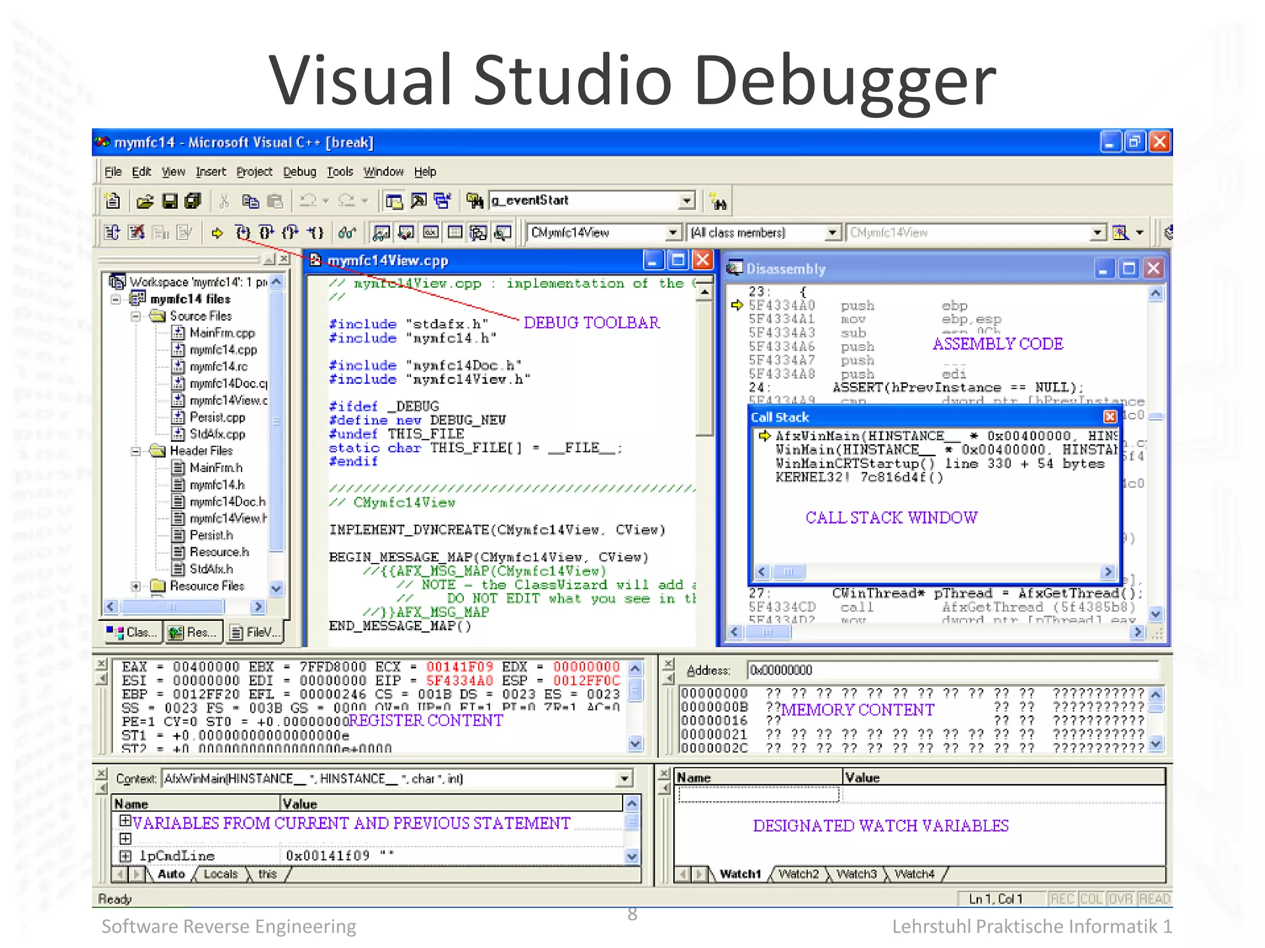The width and height of the screenshot is (1265, 948).
Task: Open the g_eventStart find combo dropdown
Action: tap(686, 201)
